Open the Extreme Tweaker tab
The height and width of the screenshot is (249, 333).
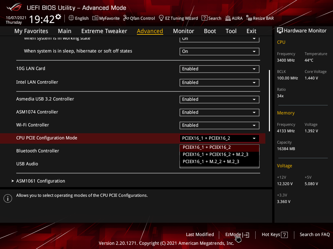point(104,31)
